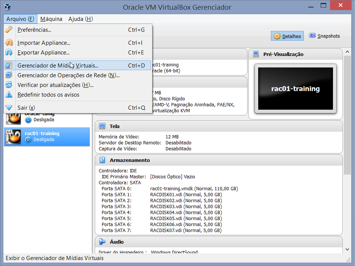Choose Sair to quit VirtualBox
Viewport: 355px width, 266px height.
click(x=78, y=107)
